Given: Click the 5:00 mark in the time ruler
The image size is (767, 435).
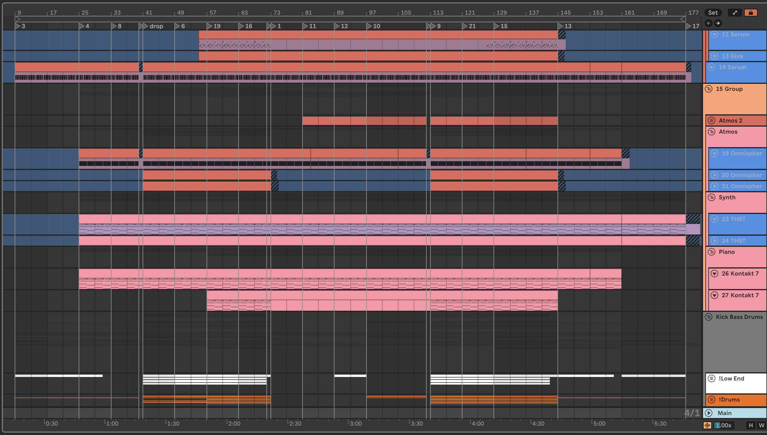Looking at the screenshot, I should coord(598,423).
